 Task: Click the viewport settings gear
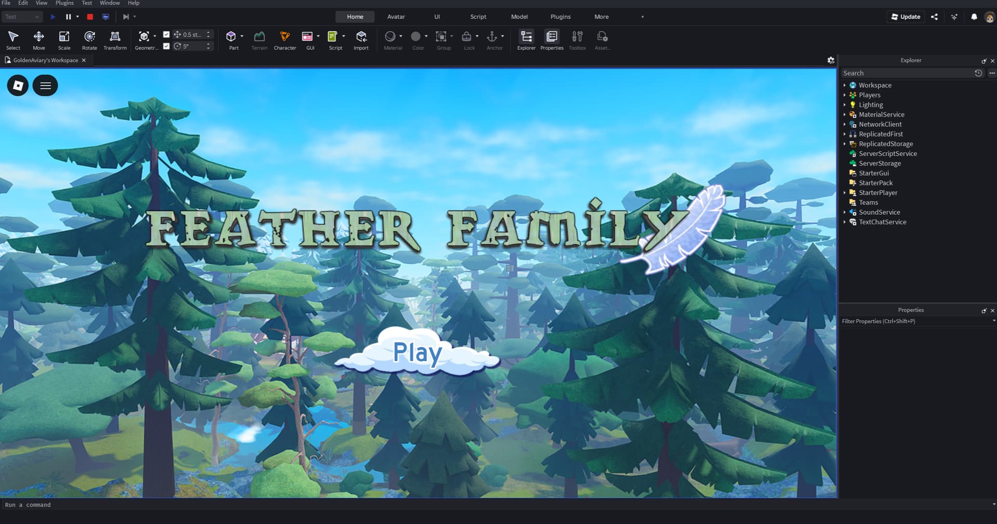831,60
